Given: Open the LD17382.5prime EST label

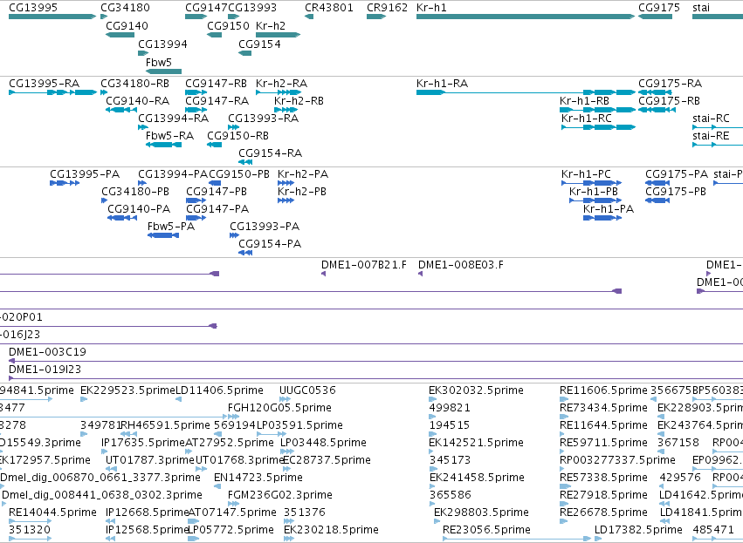Looking at the screenshot, I should coord(638,530).
